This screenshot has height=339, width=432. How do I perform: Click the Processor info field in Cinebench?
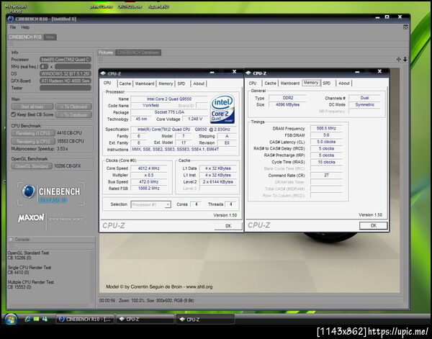(66, 60)
